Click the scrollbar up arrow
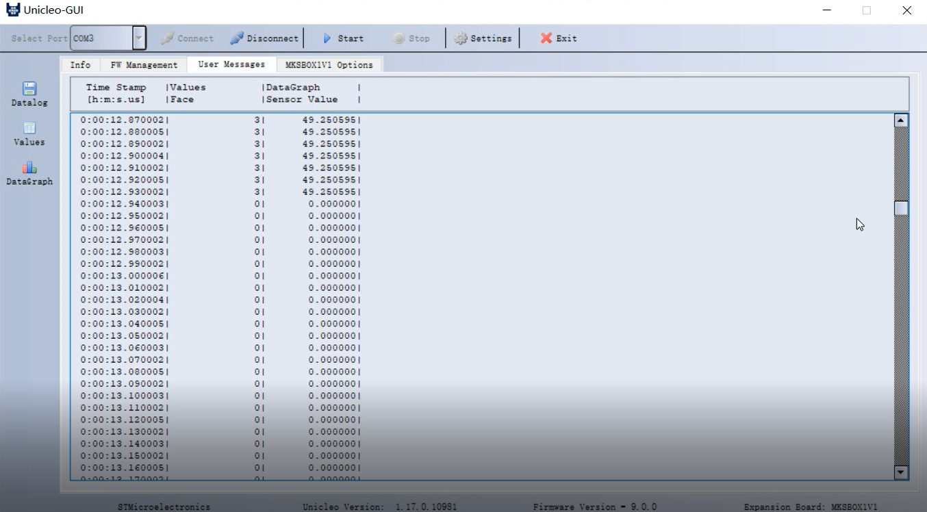The image size is (927, 512). pyautogui.click(x=901, y=120)
